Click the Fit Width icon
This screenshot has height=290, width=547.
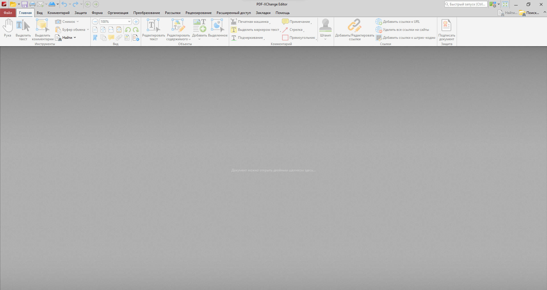pyautogui.click(x=111, y=30)
